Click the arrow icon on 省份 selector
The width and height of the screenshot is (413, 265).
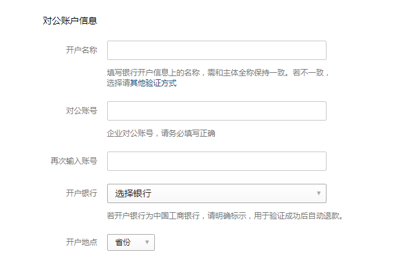tap(147, 242)
